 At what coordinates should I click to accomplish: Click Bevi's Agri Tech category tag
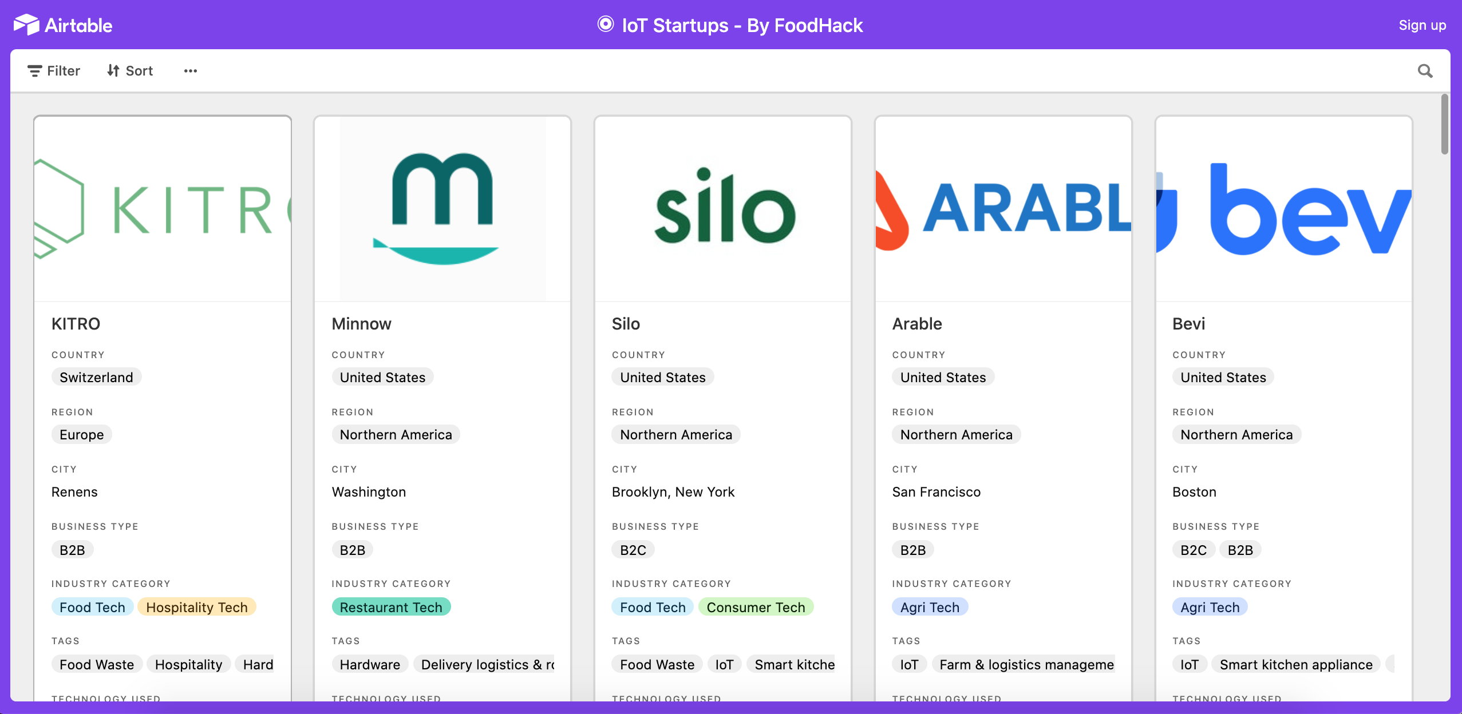click(x=1210, y=607)
